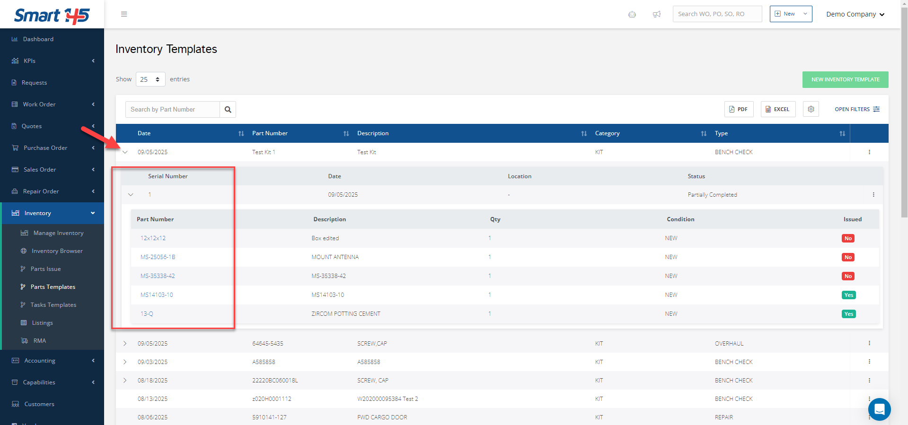
Task: Open the actions menu for the 64645-5435 row
Action: (869, 343)
